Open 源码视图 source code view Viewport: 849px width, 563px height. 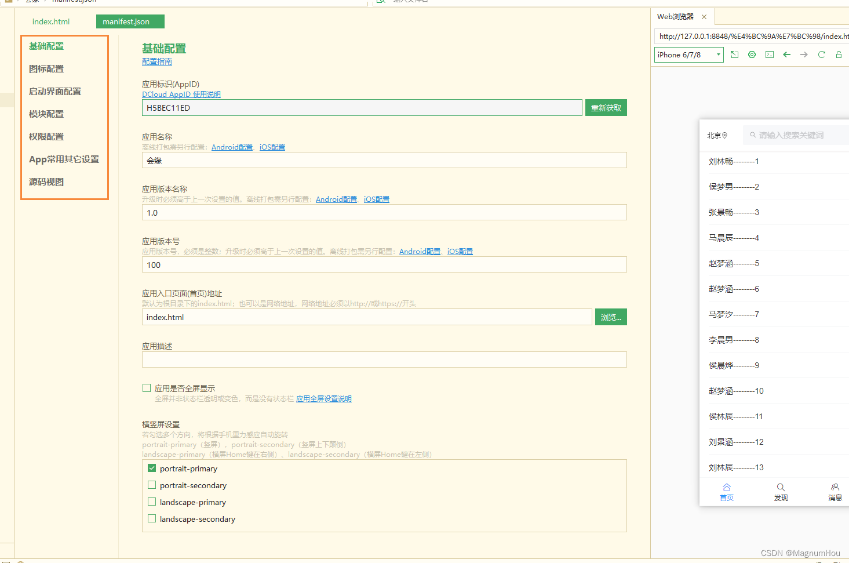pyautogui.click(x=46, y=181)
